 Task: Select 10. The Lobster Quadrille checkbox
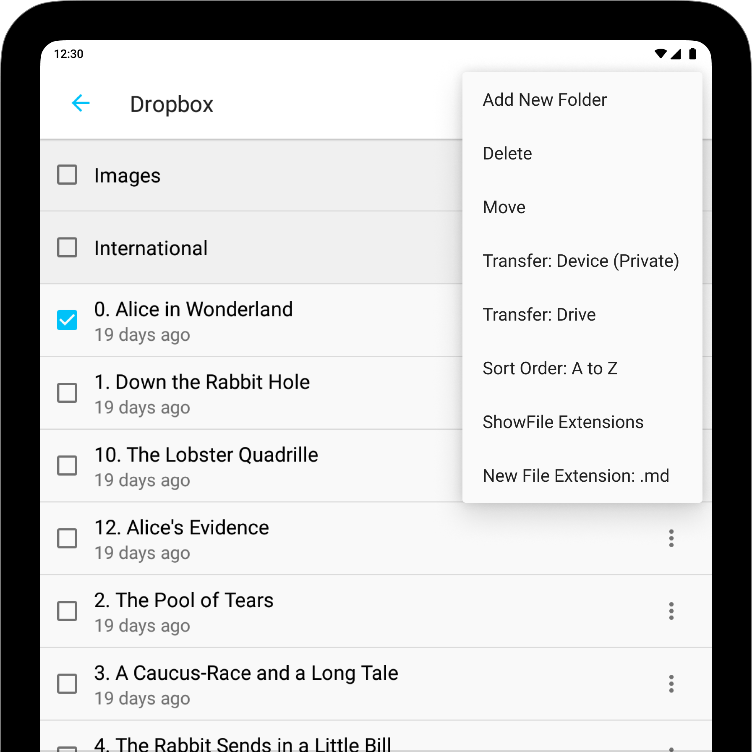click(x=67, y=465)
